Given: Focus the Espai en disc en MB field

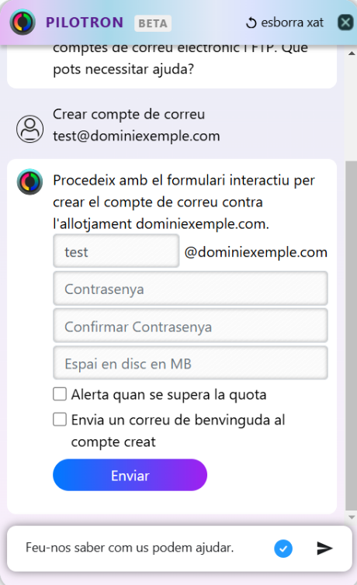Looking at the screenshot, I should pyautogui.click(x=191, y=363).
